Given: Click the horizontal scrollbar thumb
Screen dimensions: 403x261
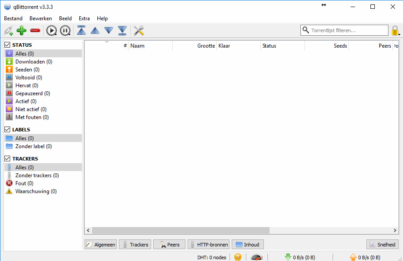Looking at the screenshot, I should pyautogui.click(x=181, y=231).
